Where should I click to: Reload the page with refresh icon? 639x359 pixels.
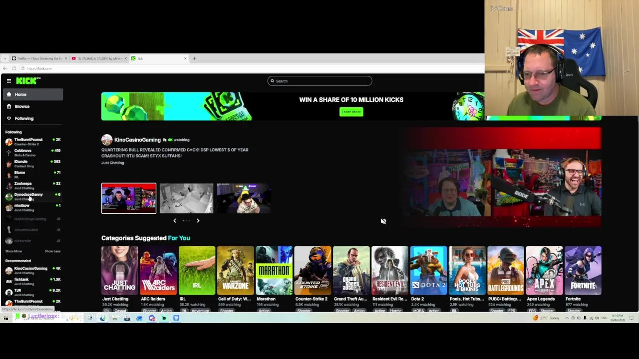tap(14, 68)
